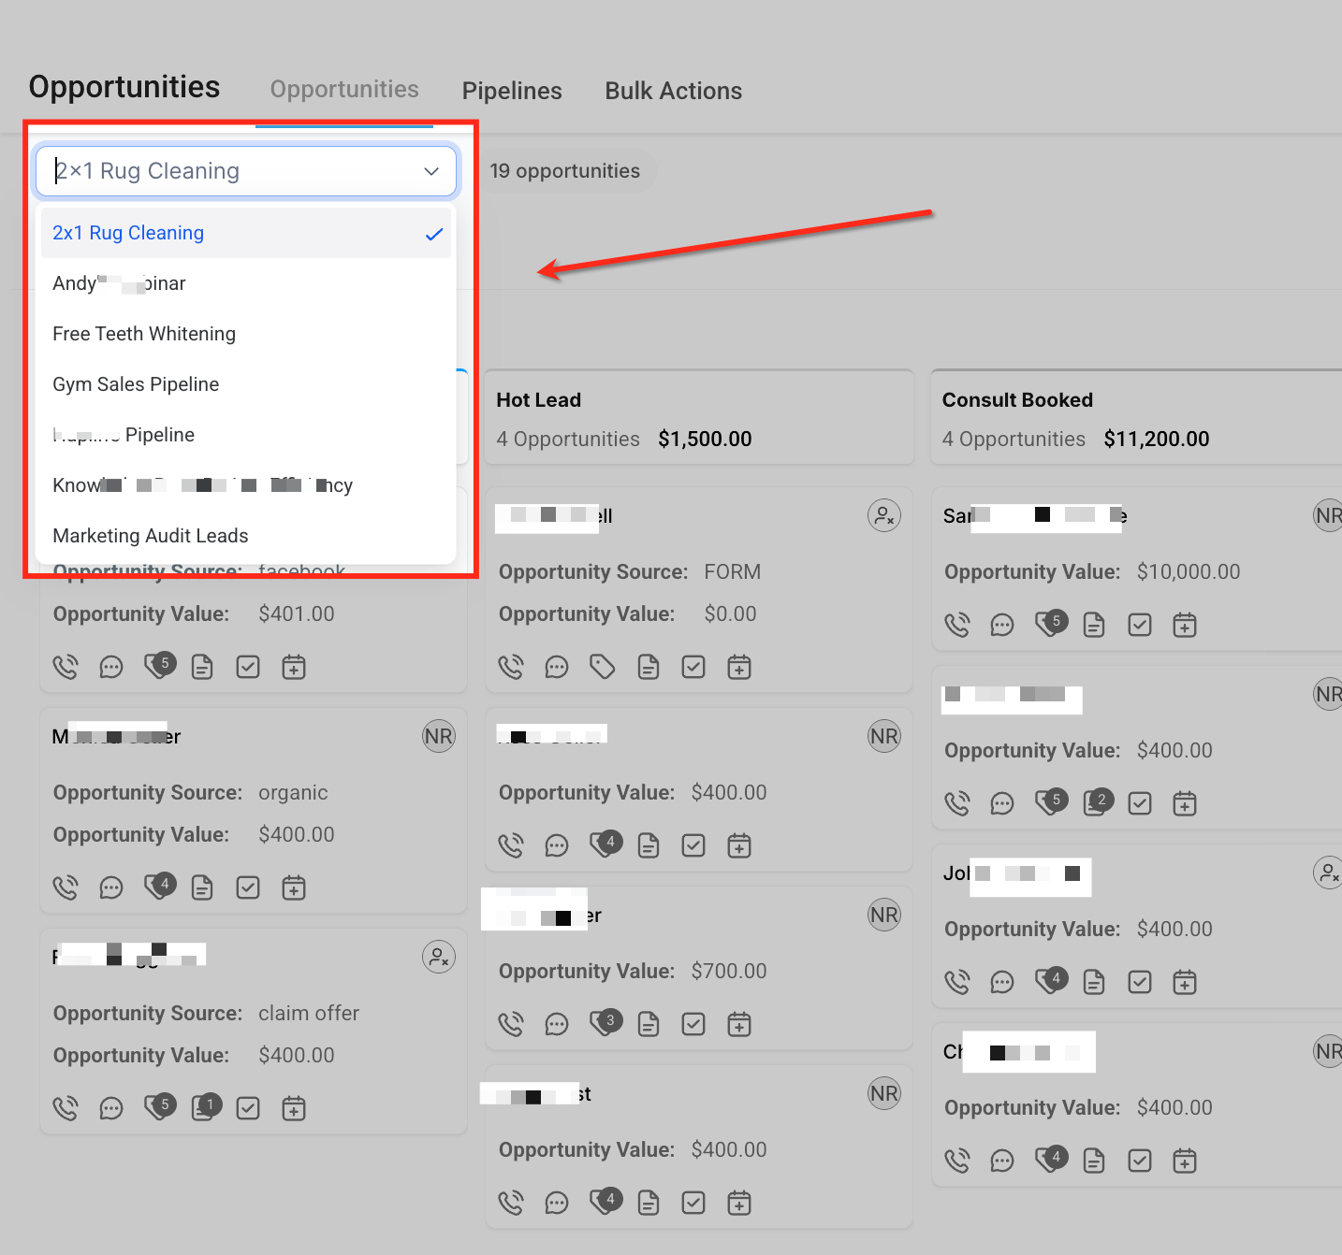The height and width of the screenshot is (1255, 1342).
Task: View tags on the $700.00 opportunity card
Action: coord(605,1022)
